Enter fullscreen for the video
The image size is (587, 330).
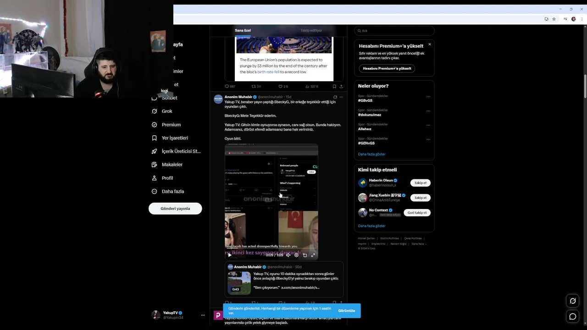click(313, 255)
